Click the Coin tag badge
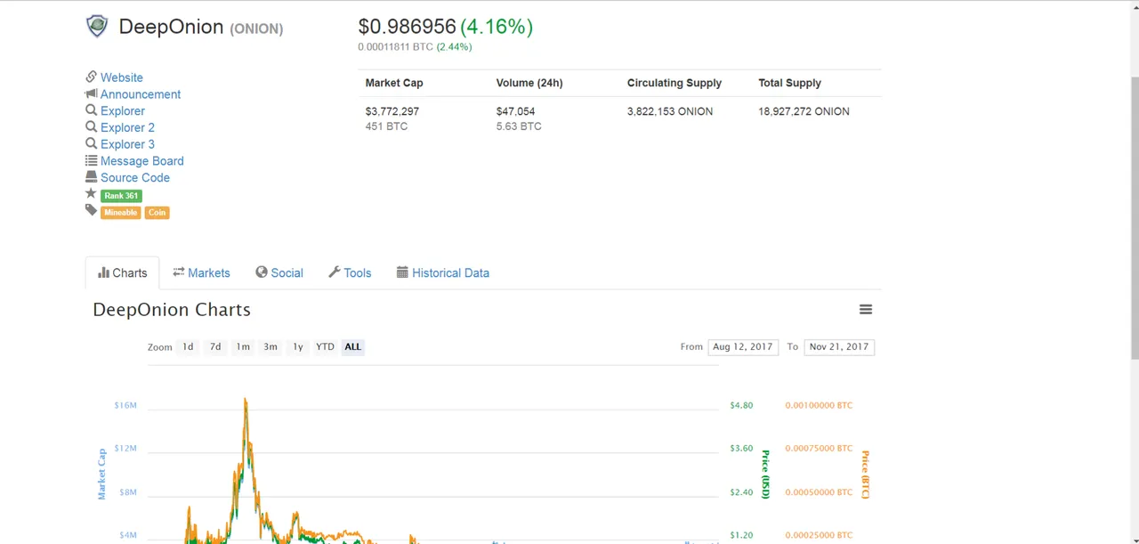The image size is (1139, 544). [x=158, y=213]
